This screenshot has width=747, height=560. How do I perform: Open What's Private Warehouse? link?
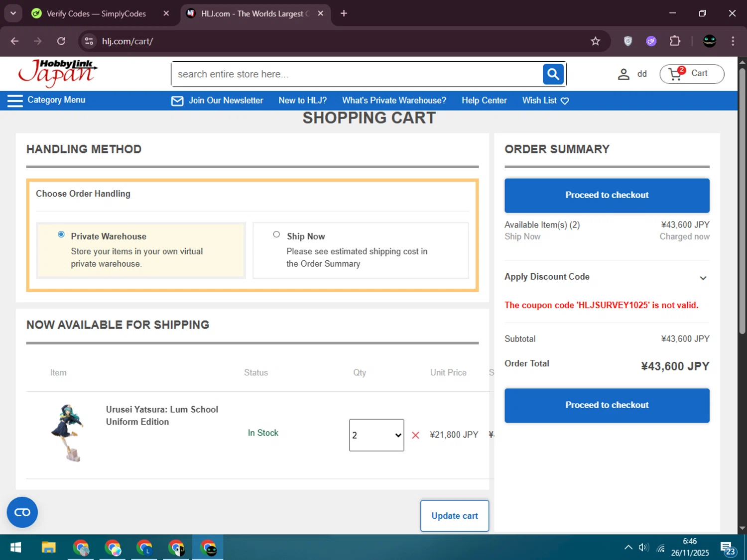tap(394, 101)
